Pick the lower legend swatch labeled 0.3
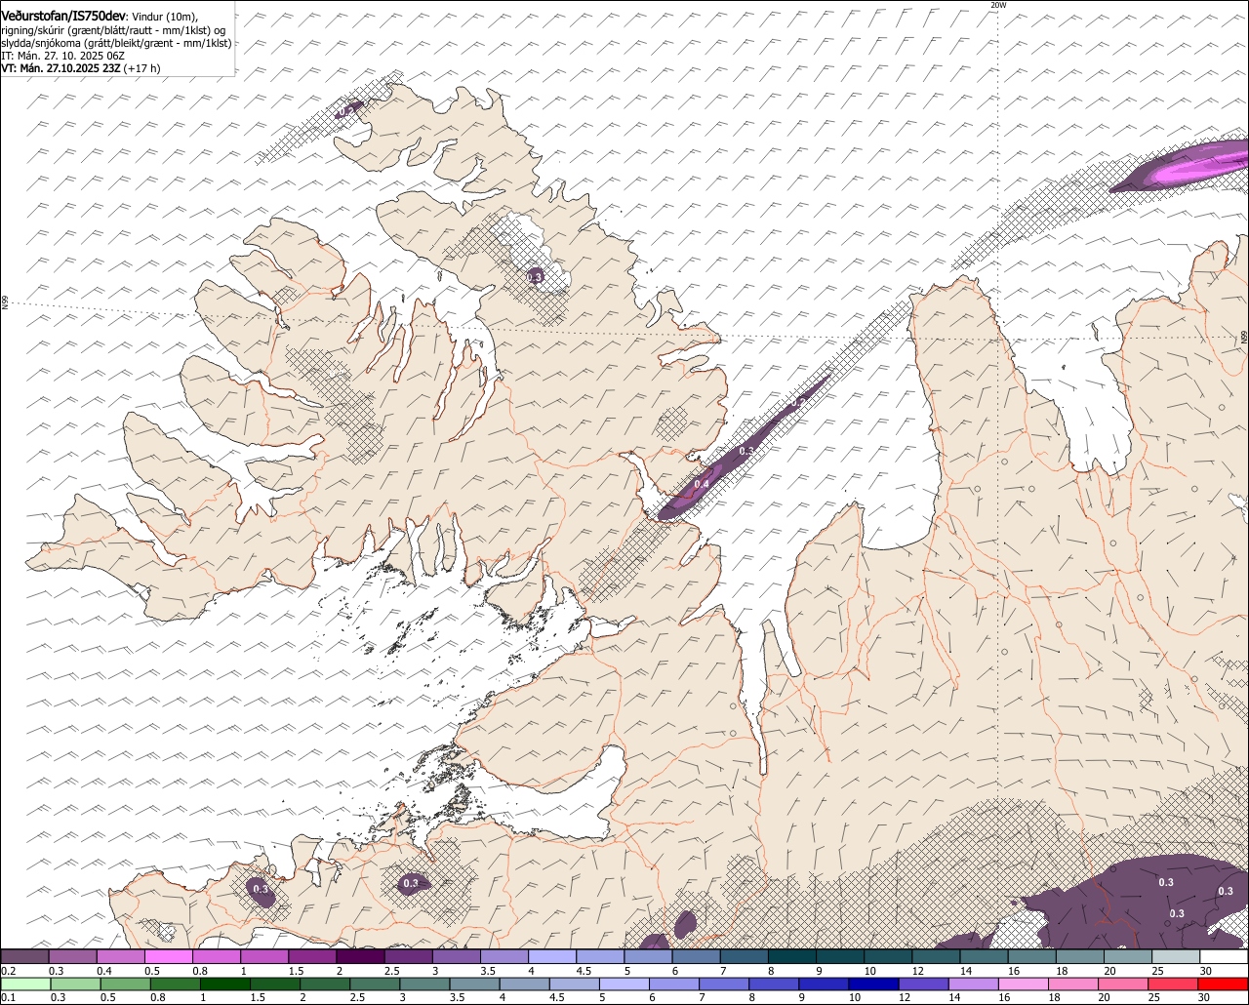The height and width of the screenshot is (1005, 1249). pos(75,985)
